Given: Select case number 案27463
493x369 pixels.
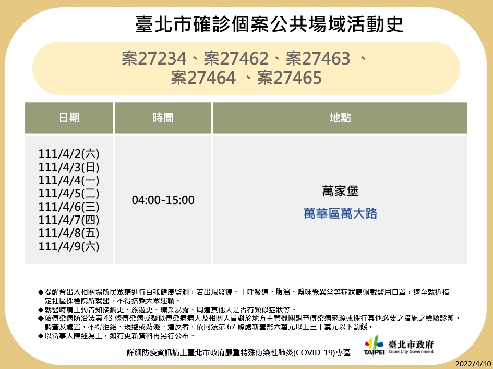Looking at the screenshot, I should [318, 58].
